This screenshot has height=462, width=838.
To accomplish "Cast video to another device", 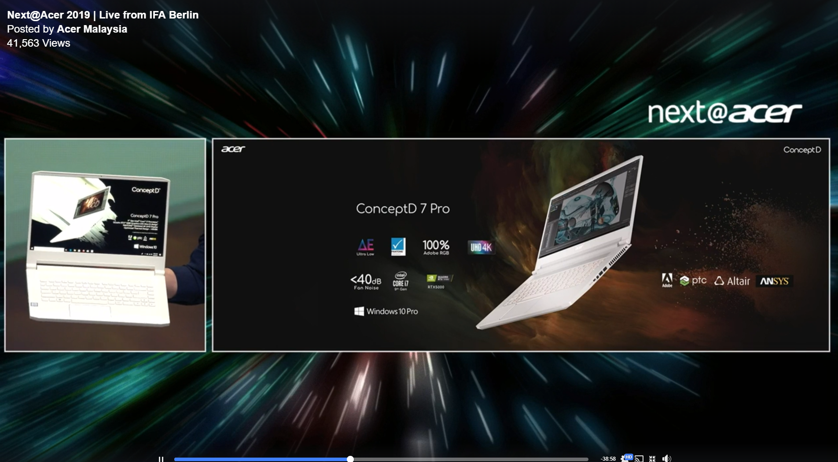I will [x=639, y=459].
